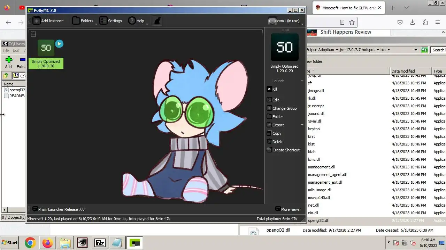Click the cat icon in PollyMC toolbar
Viewport: 446px width, 250px height.
(x=157, y=21)
